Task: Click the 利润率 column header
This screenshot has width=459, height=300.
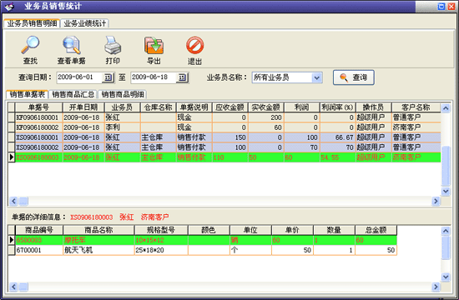Action: click(337, 107)
